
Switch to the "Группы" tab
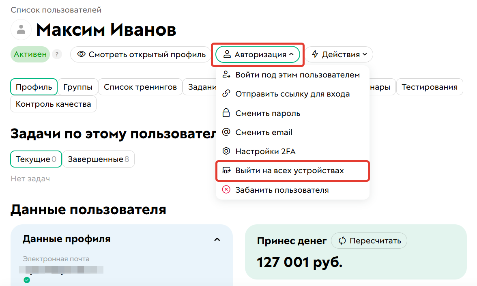77,86
